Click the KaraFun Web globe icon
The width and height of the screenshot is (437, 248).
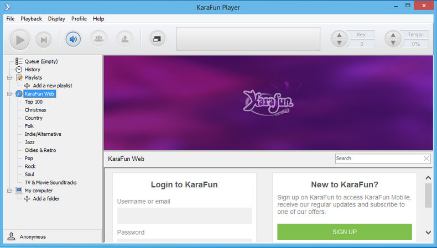(19, 94)
